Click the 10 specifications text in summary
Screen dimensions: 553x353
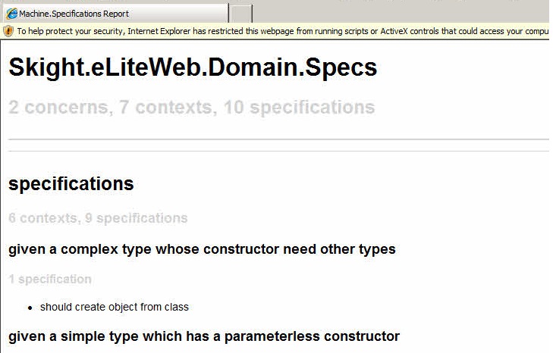tap(299, 107)
